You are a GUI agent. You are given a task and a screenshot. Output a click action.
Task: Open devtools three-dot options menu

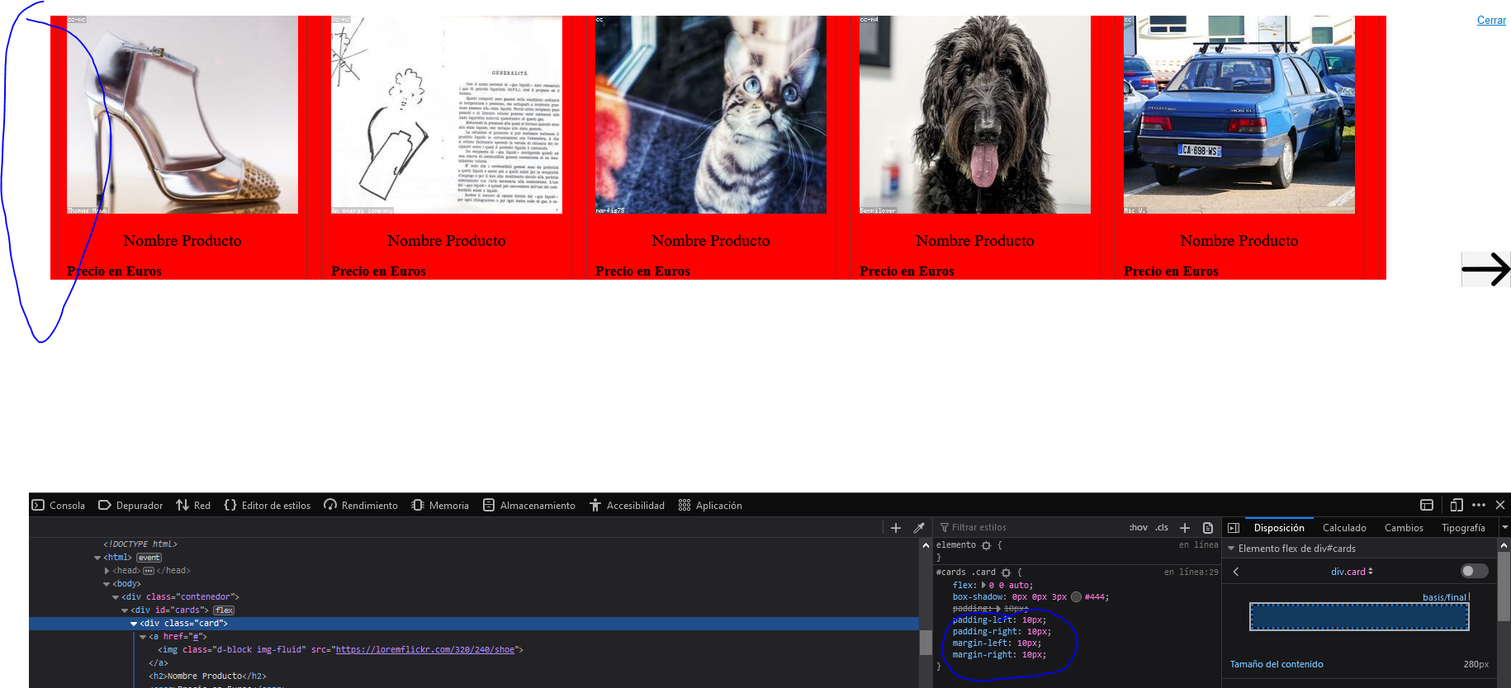[x=1479, y=505]
